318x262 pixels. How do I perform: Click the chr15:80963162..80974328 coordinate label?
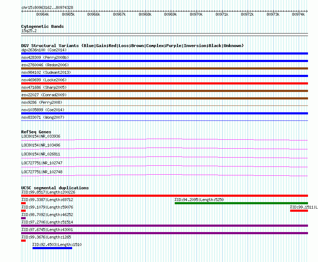(47, 7)
